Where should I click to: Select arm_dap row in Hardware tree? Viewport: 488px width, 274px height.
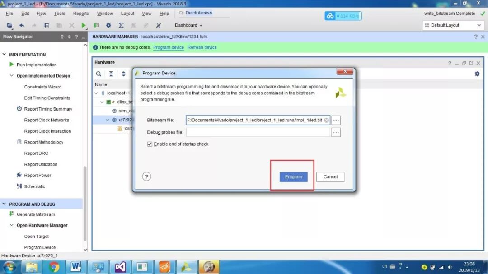click(122, 111)
